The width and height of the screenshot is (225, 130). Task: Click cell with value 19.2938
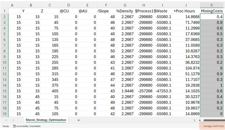pos(186,85)
